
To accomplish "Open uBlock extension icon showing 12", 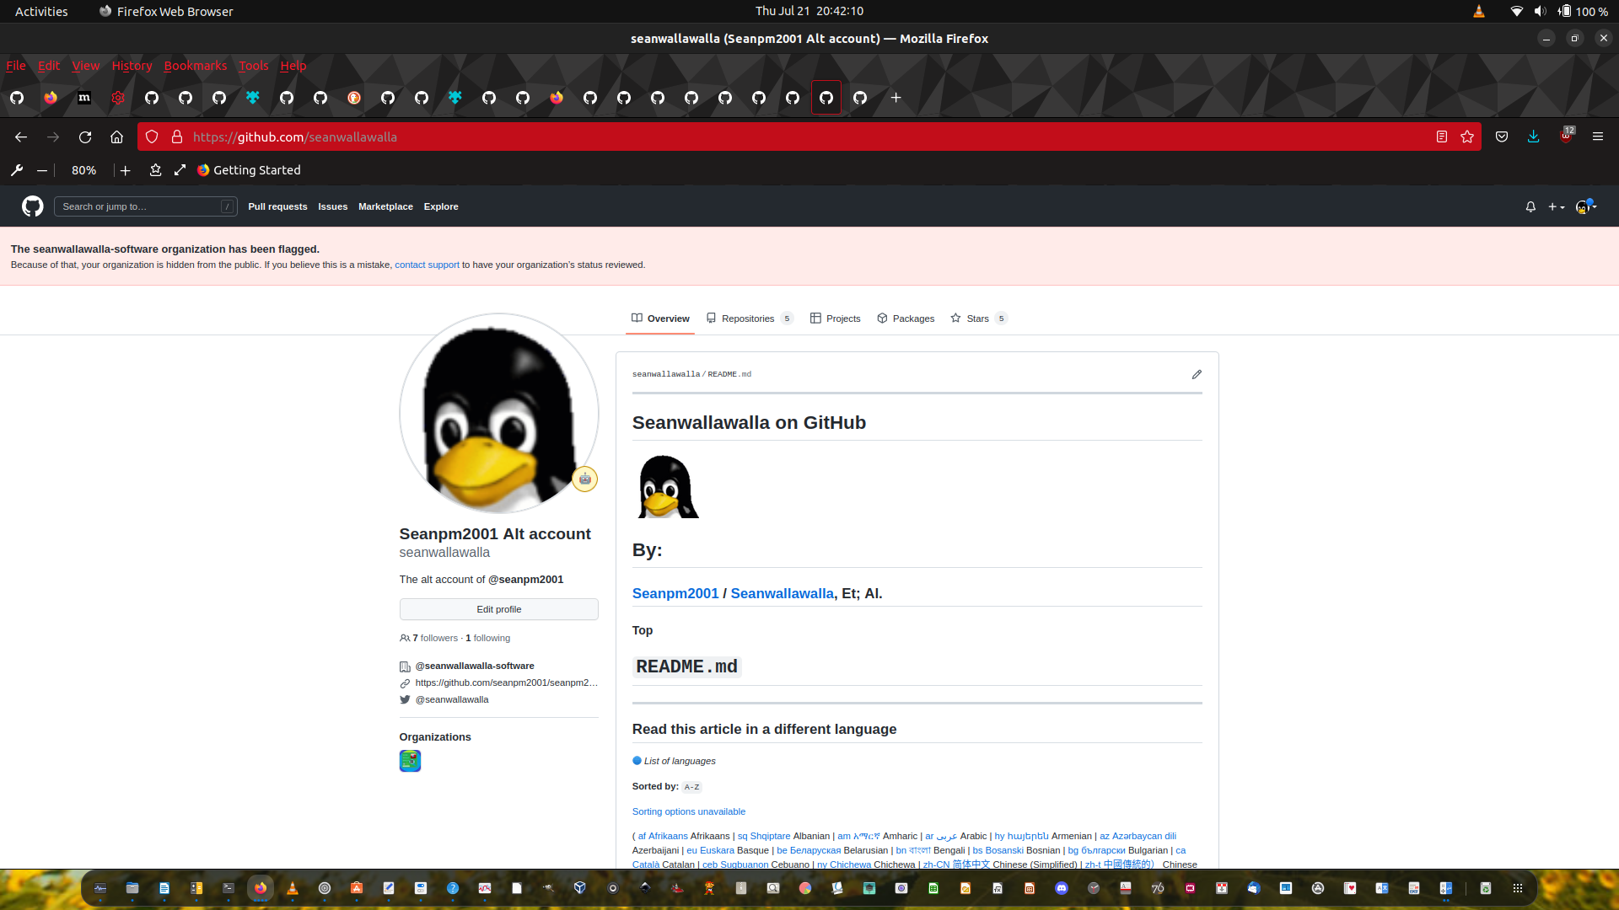I will tap(1566, 136).
